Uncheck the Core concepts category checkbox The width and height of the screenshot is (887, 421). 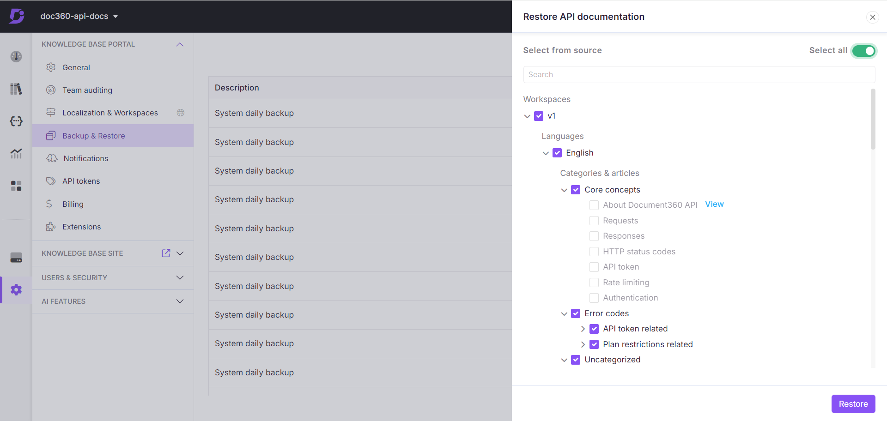(576, 190)
